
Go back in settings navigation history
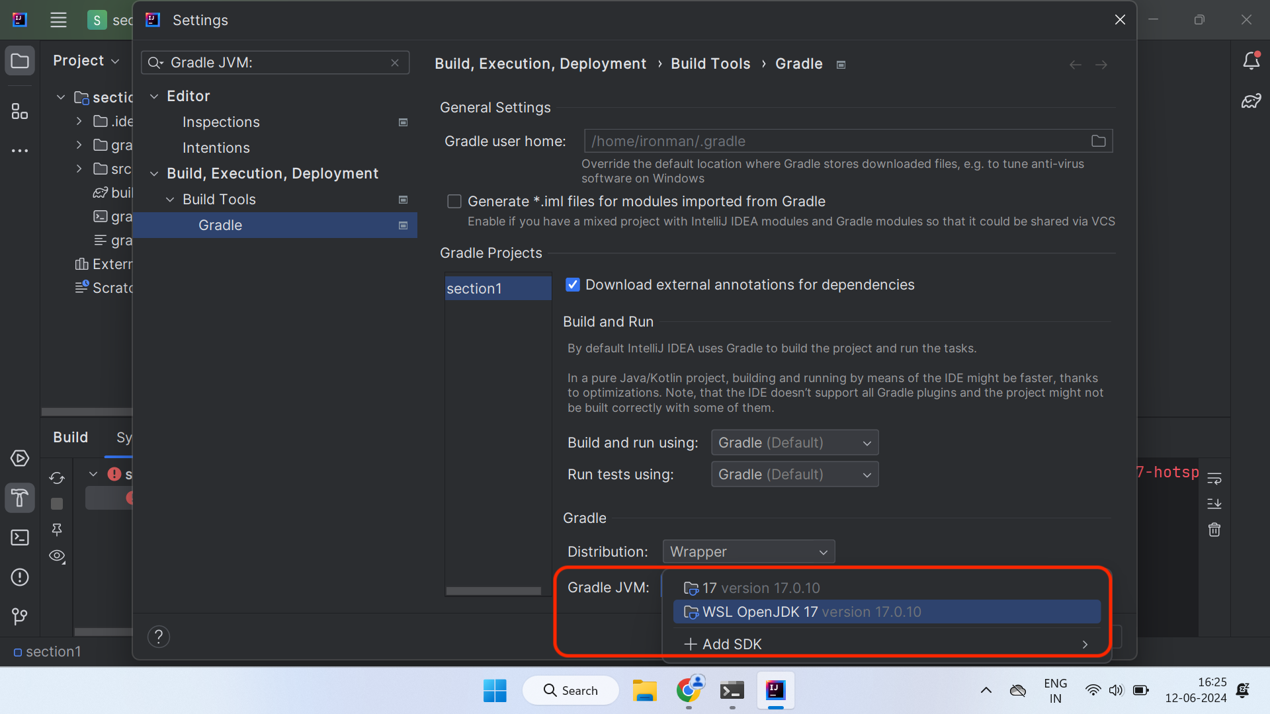(1076, 65)
